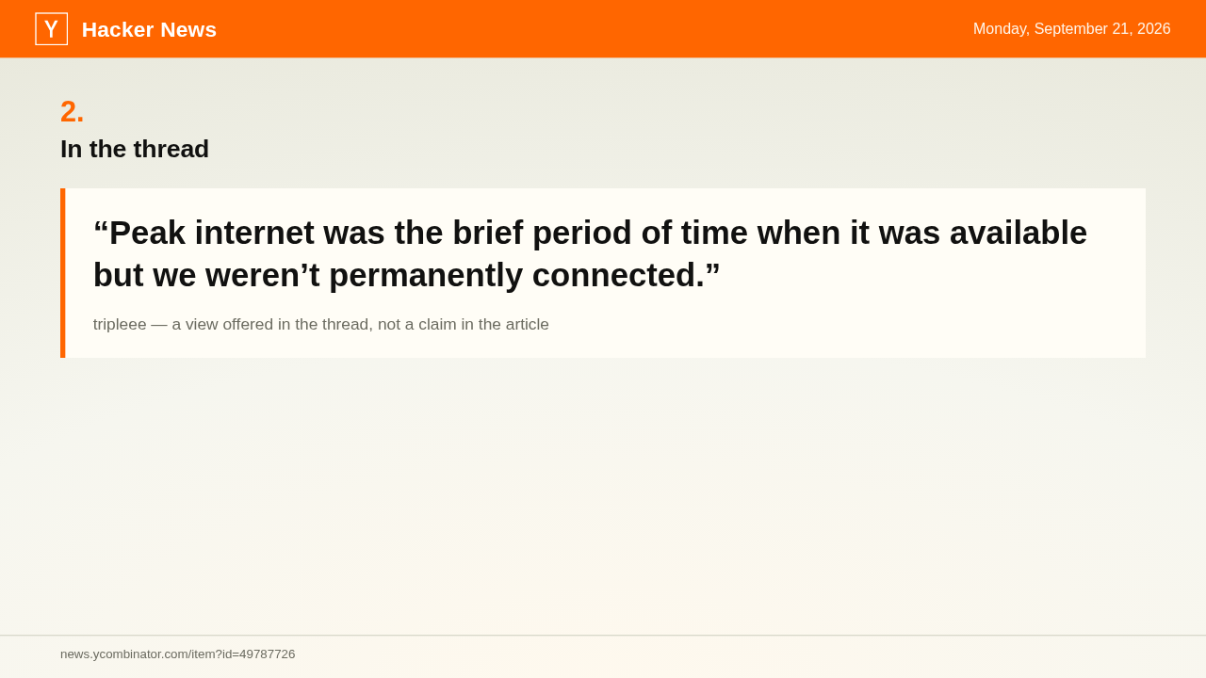
Task: Click empty area of orange header bar
Action: click(x=594, y=29)
